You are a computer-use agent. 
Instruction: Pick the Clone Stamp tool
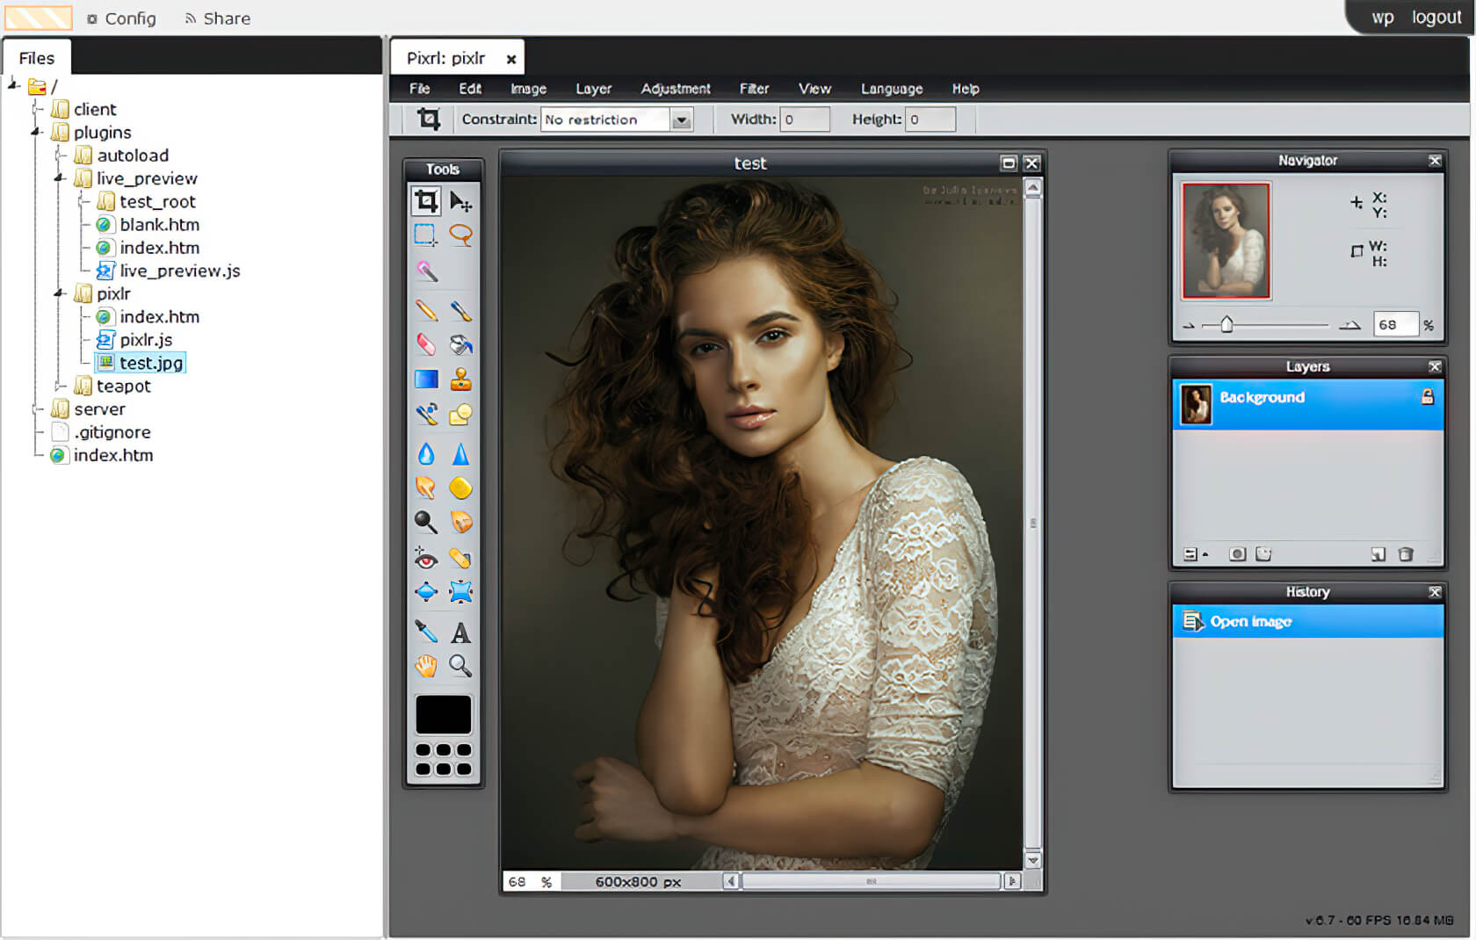[460, 380]
